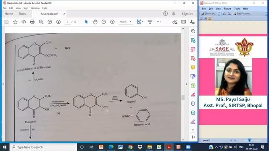
Task: Open the Zoom app on taskbar
Action: [x=188, y=147]
